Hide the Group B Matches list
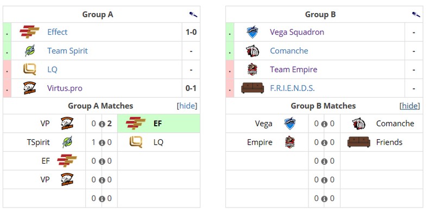Screen dimensions: 429x213 click(410, 106)
